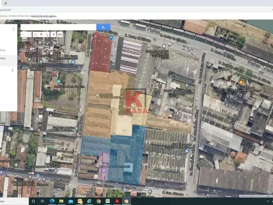Click the grey marker on R. Xavier da Silveira
The width and height of the screenshot is (273, 205).
click(x=164, y=47)
